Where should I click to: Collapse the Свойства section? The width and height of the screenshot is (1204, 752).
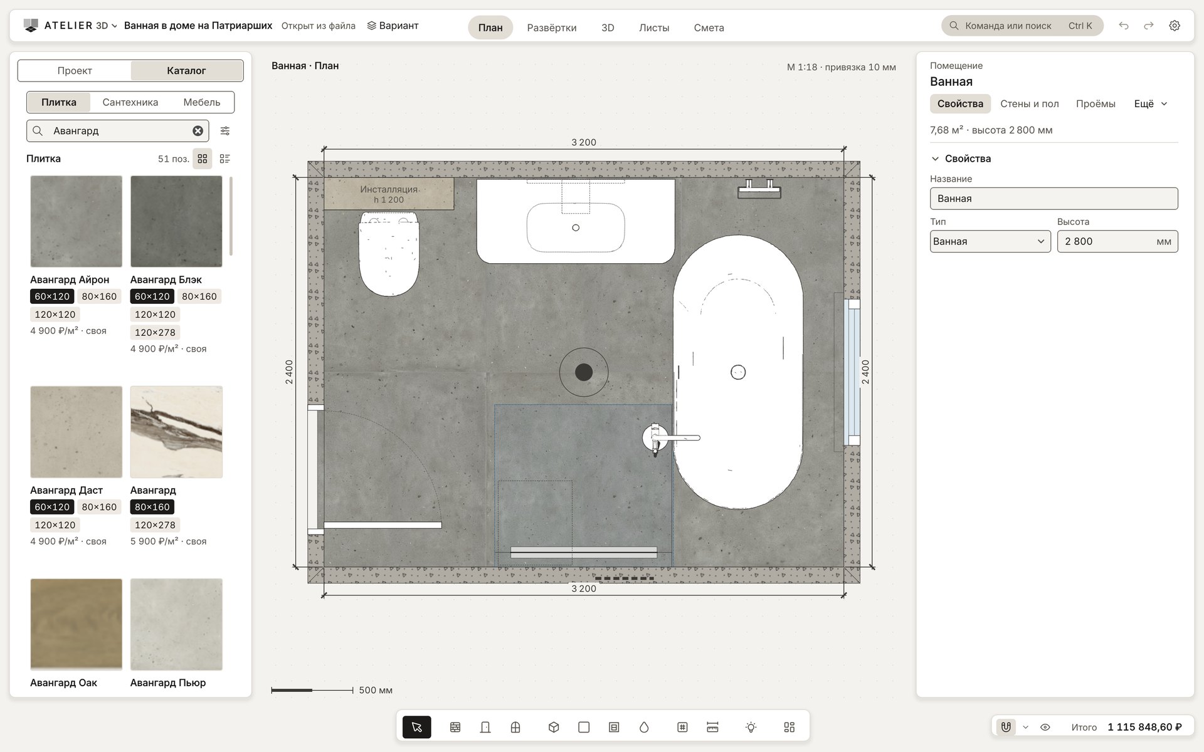click(961, 159)
